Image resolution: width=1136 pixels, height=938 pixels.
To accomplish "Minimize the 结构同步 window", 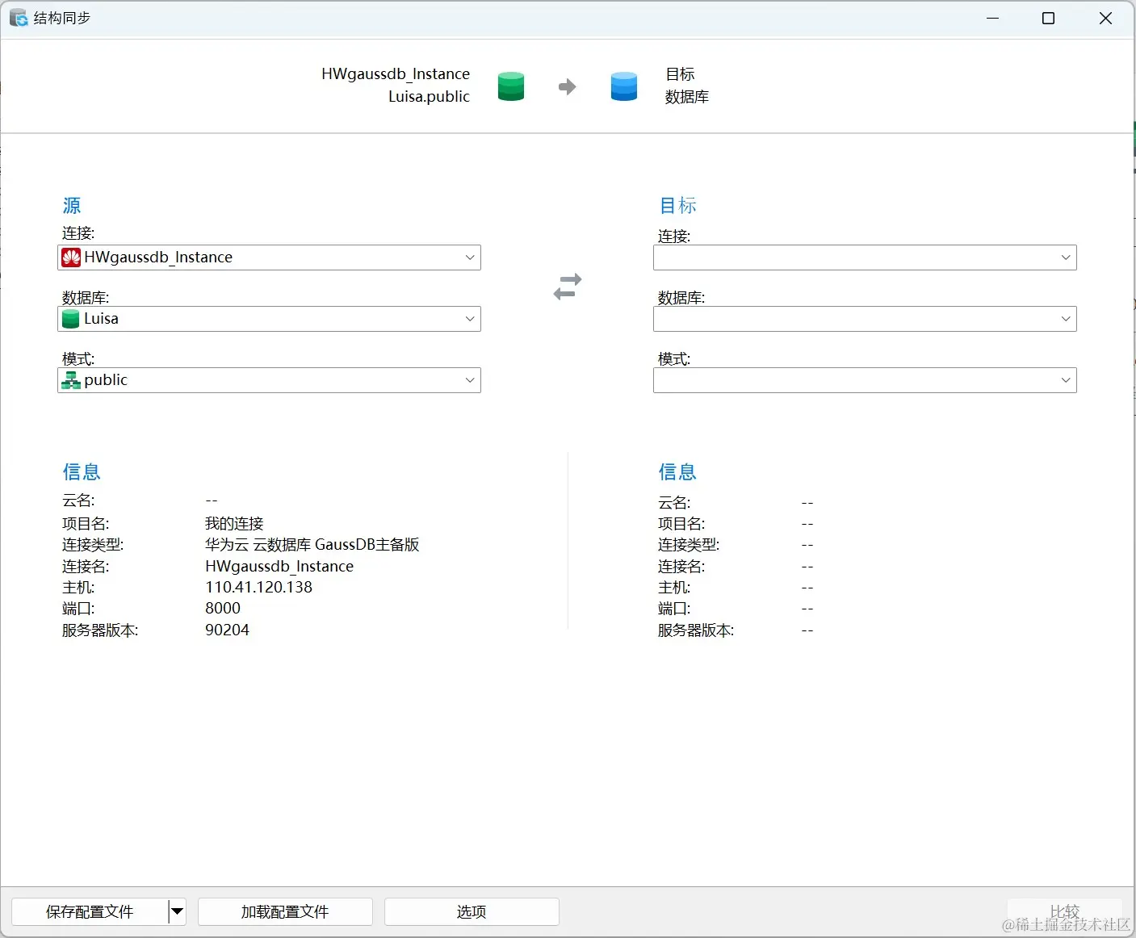I will (992, 18).
